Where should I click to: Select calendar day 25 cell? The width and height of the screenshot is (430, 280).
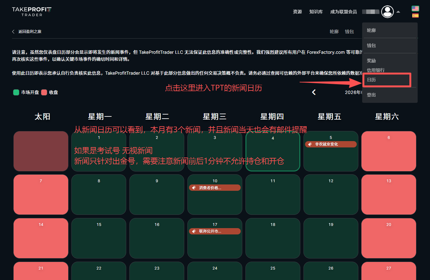point(273,271)
